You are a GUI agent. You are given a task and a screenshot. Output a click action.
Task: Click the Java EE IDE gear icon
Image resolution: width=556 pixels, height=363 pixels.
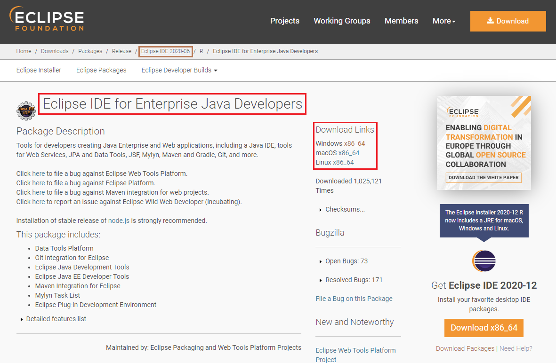coord(26,111)
